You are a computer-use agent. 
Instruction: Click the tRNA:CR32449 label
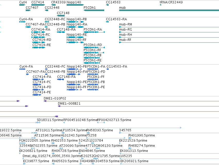pos(171,2)
